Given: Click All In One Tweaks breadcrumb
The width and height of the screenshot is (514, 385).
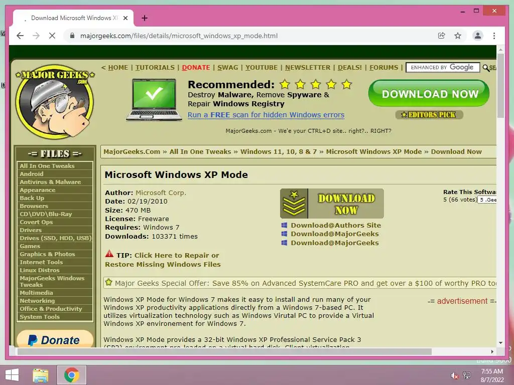Looking at the screenshot, I should 200,151.
